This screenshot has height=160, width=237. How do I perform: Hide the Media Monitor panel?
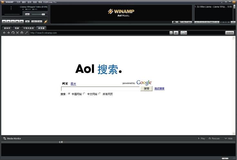click(229, 139)
